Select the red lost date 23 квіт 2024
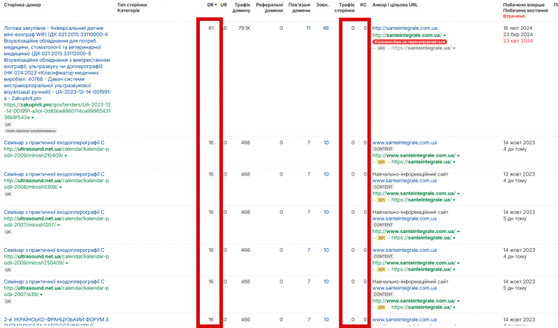 (518, 41)
